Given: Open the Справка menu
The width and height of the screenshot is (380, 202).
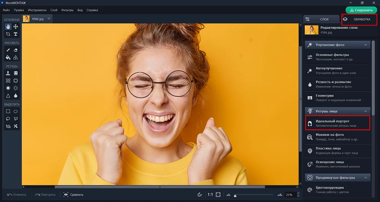Looking at the screenshot, I should tap(92, 10).
